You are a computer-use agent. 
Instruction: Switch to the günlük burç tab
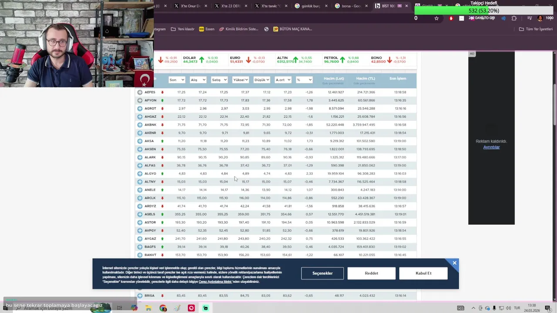coord(310,6)
